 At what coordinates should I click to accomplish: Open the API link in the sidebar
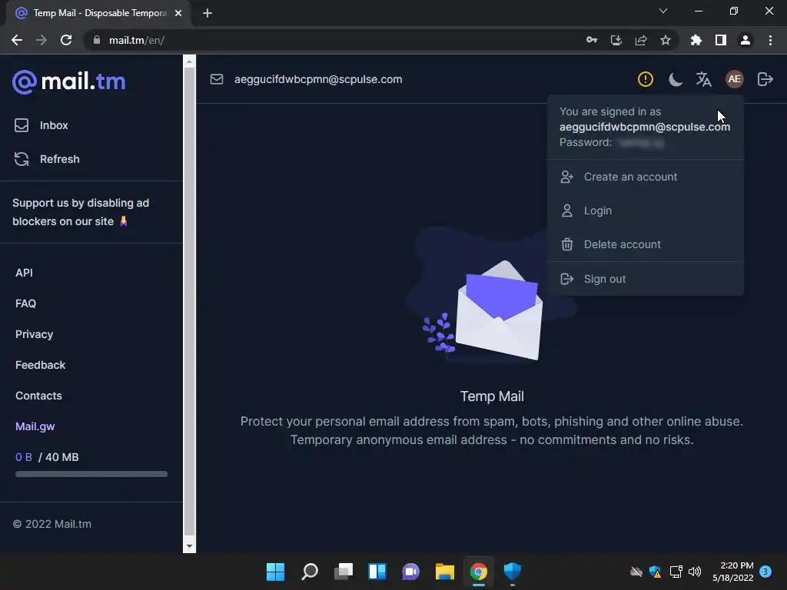pos(24,273)
